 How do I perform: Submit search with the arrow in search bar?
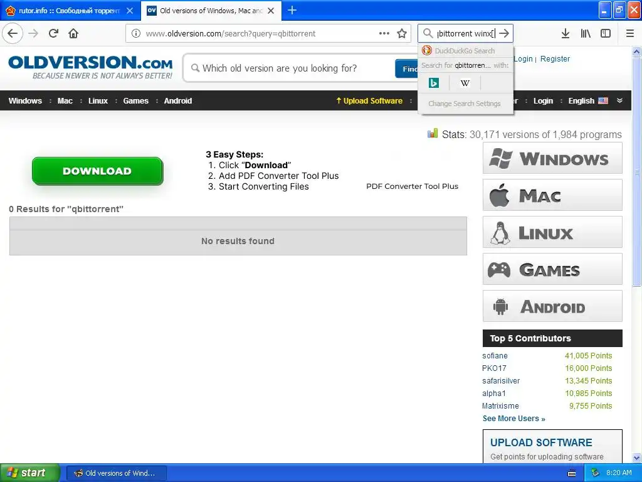click(x=504, y=33)
